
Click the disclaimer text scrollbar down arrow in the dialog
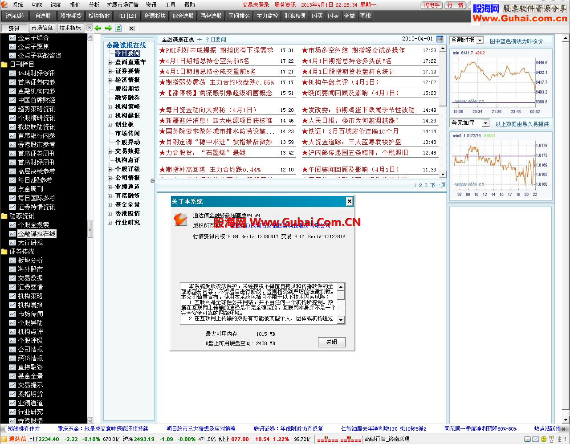[x=341, y=320]
